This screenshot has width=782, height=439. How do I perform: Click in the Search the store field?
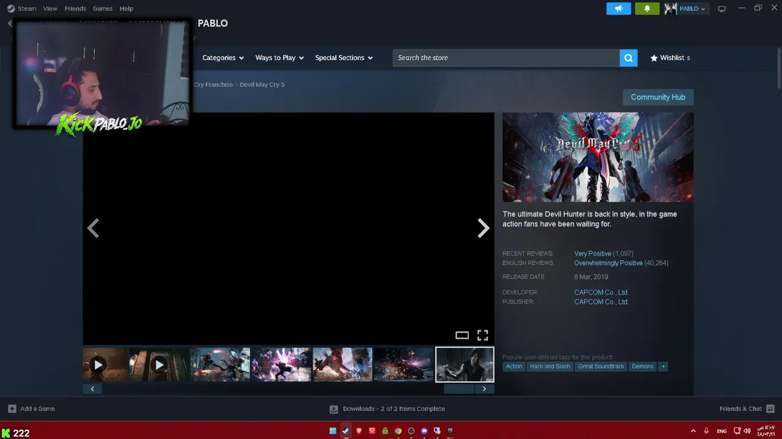[506, 58]
